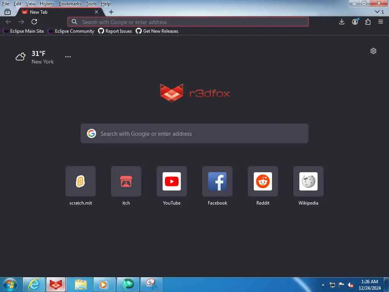The width and height of the screenshot is (389, 292).
Task: Launch Internet Explorer from taskbar
Action: pos(34,284)
